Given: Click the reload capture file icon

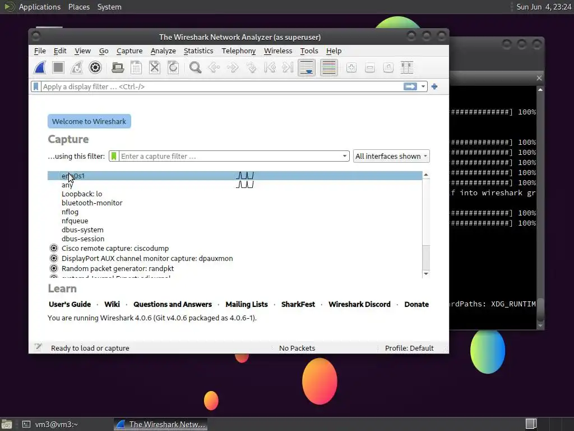Looking at the screenshot, I should coord(173,67).
